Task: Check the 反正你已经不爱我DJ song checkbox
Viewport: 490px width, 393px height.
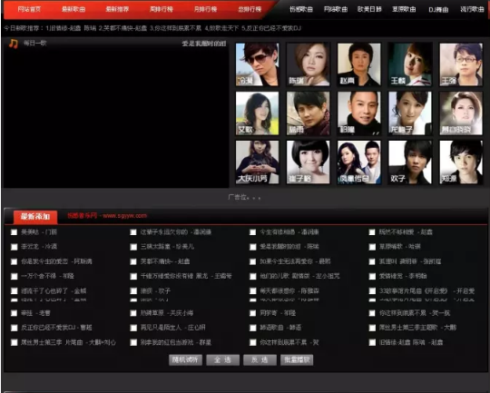Action: coord(14,328)
